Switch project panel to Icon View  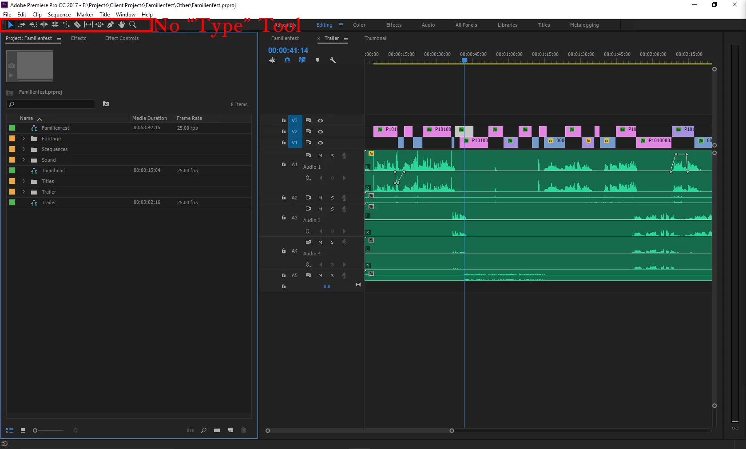pos(23,430)
